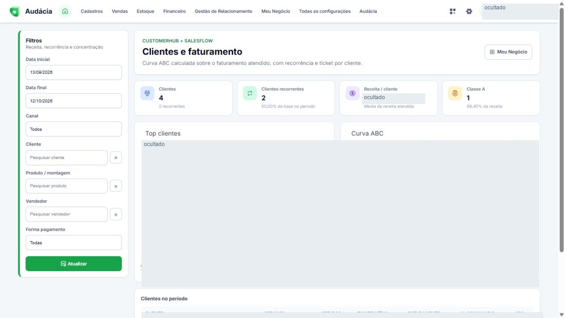Open the Financeiro menu

pos(175,11)
